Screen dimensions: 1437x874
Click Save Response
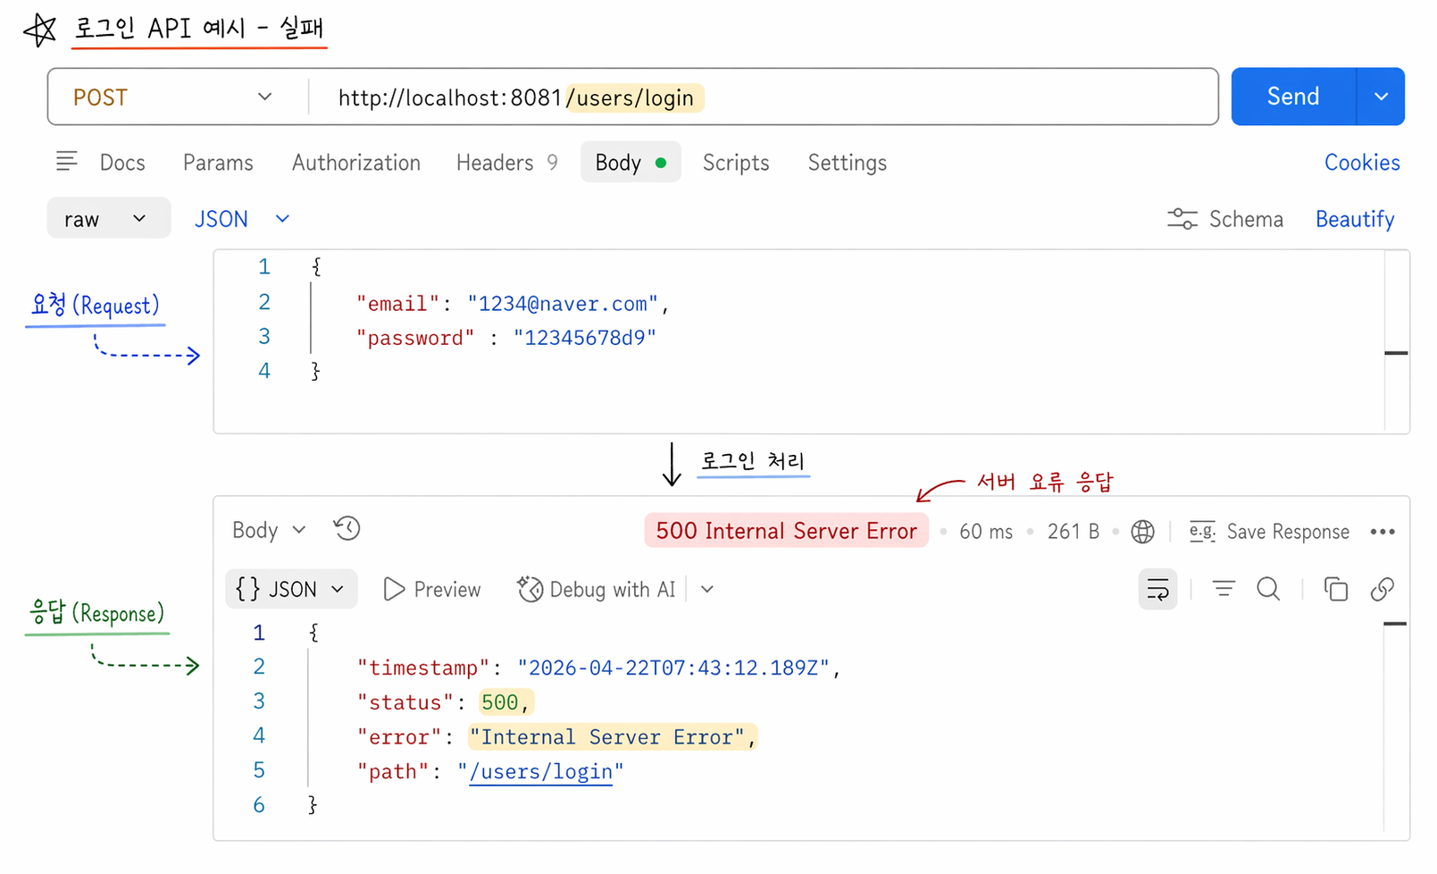(1269, 532)
